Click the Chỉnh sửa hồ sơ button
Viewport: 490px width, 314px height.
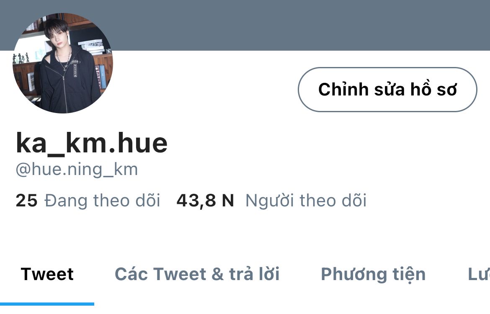[387, 89]
